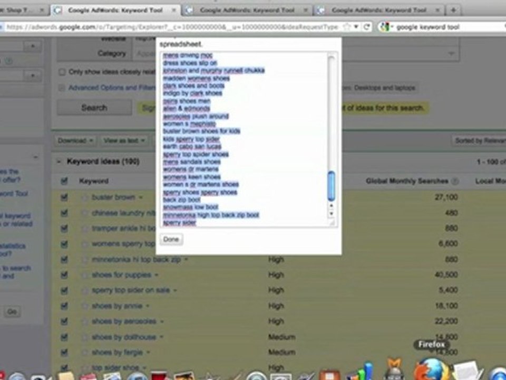Image resolution: width=506 pixels, height=380 pixels.
Task: Open URL history dropdown in address bar
Action: pyautogui.click(x=356, y=27)
